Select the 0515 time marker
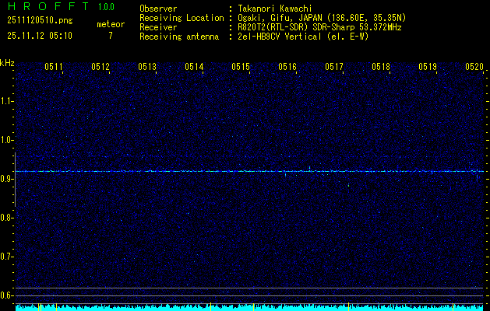This screenshot has width=490, height=311. [241, 68]
